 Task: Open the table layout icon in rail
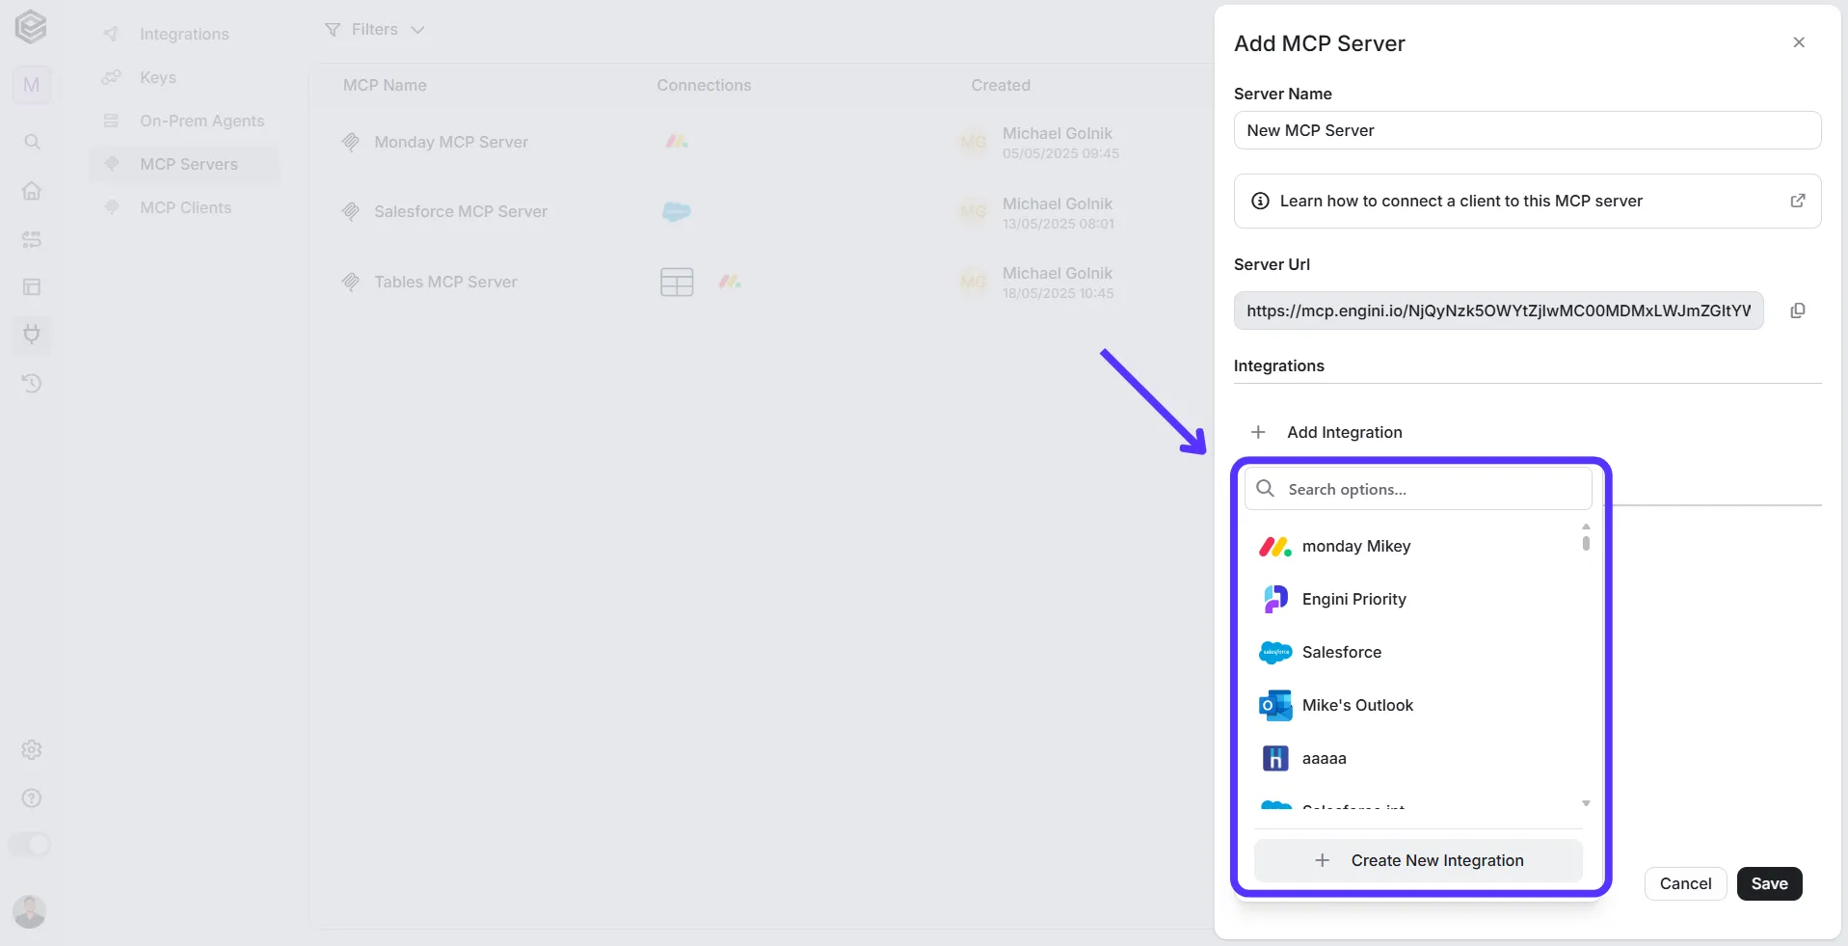click(32, 286)
